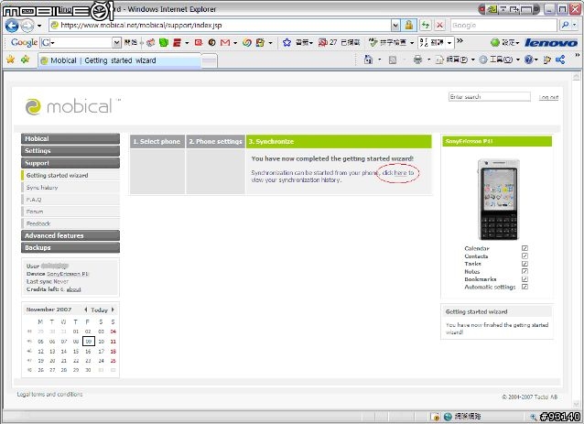Select Getting started wizard in sidebar

pyautogui.click(x=70, y=175)
